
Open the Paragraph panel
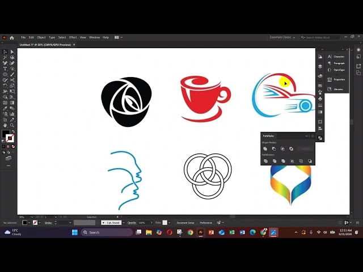pos(336,63)
